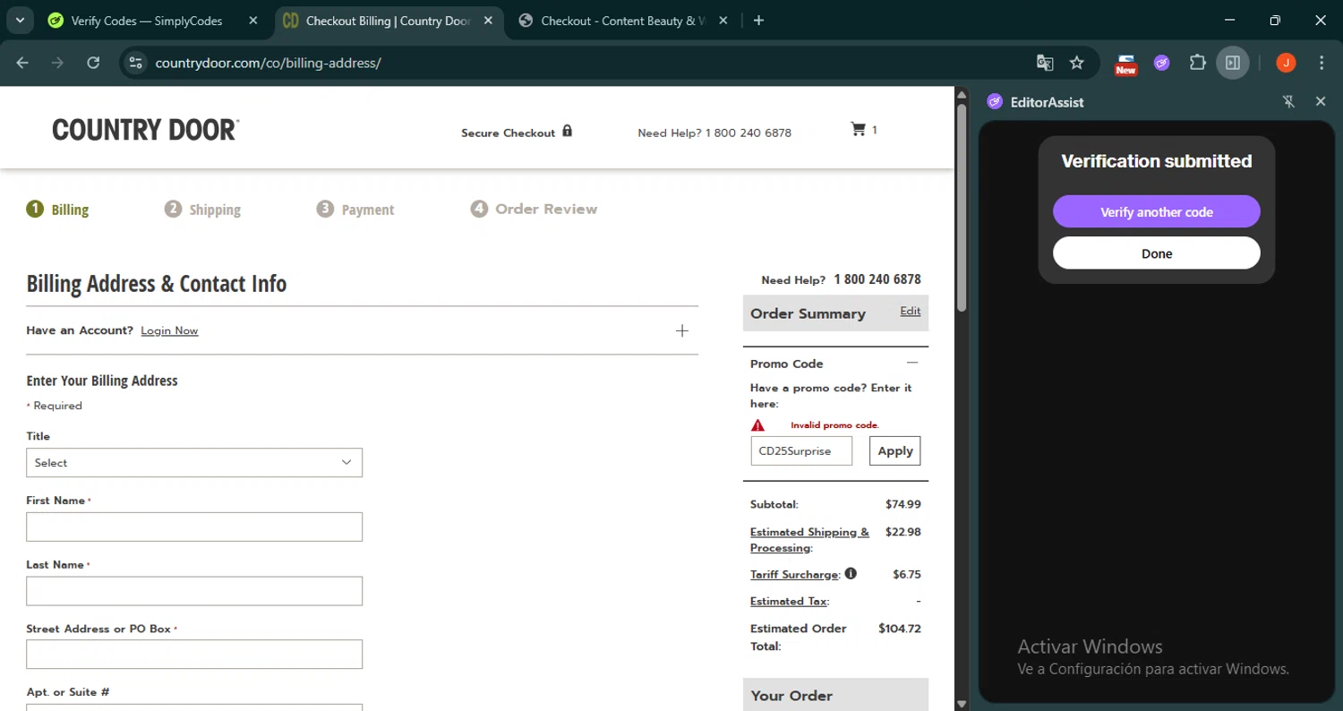Click the First Name input field
The image size is (1343, 711).
tap(194, 527)
